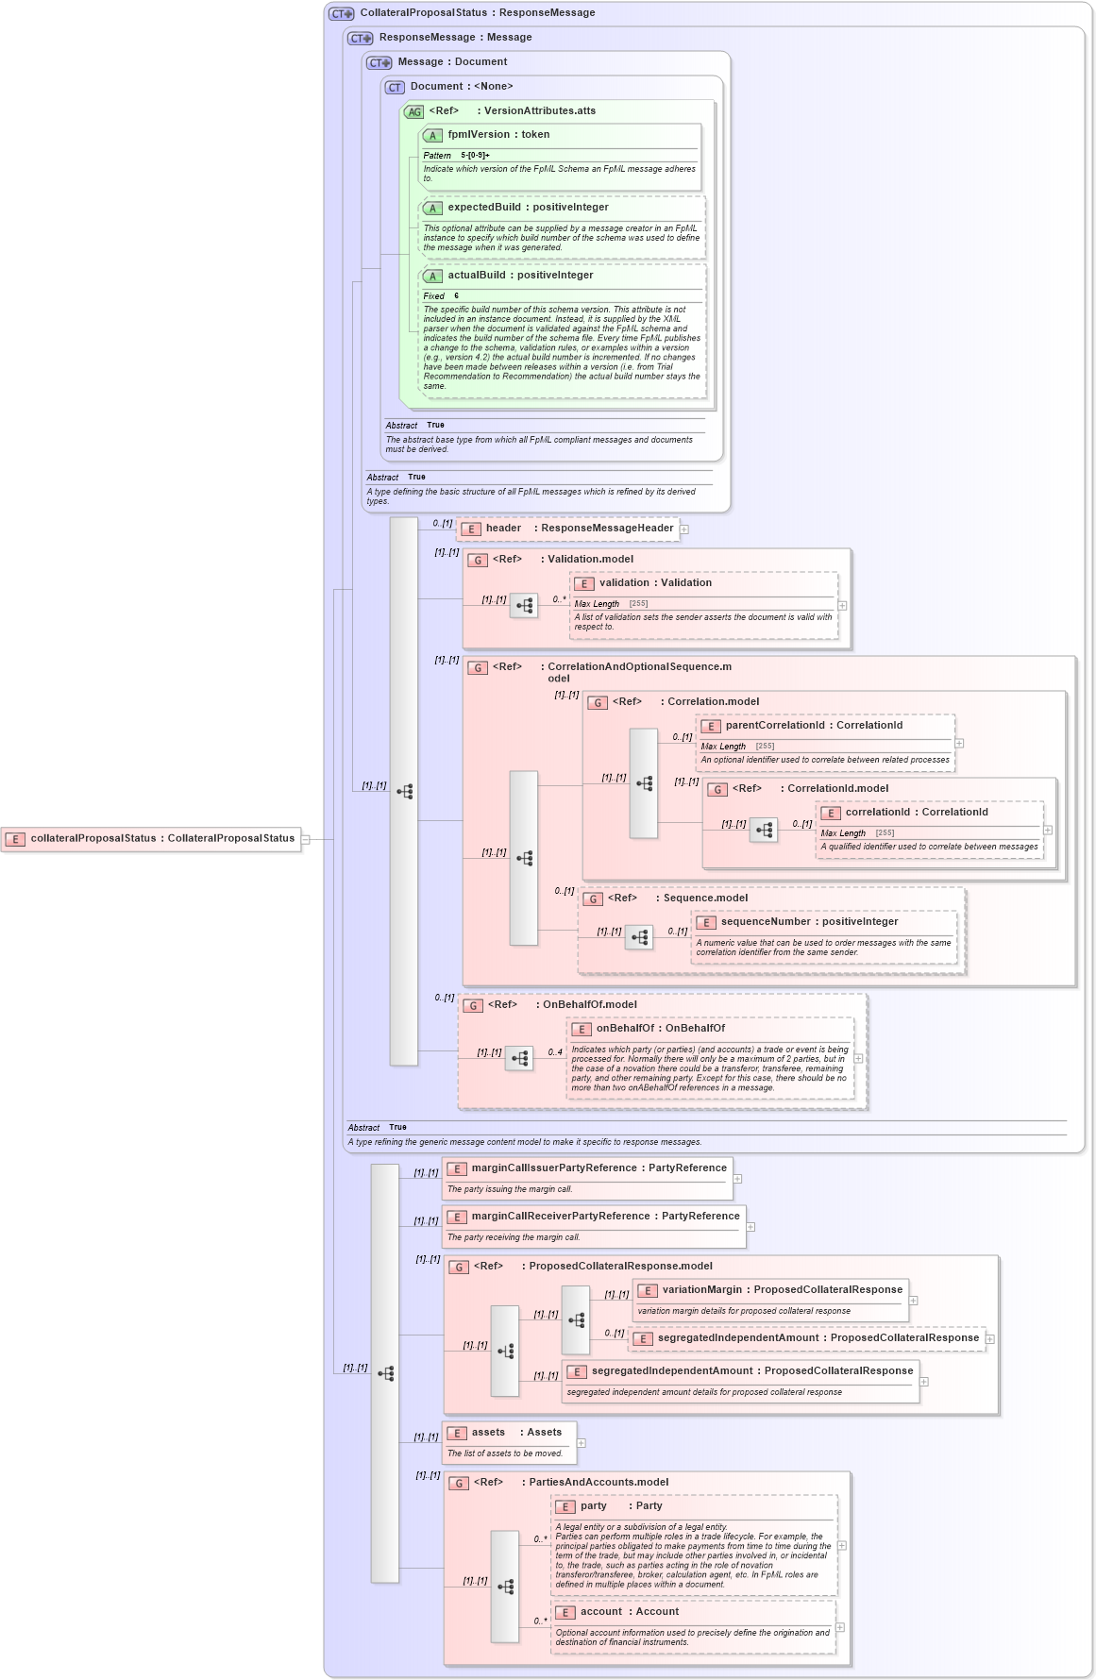Image resolution: width=1096 pixels, height=1680 pixels.
Task: Collapse the root collateralProposalStatus element
Action: [x=306, y=839]
